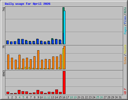This screenshot has width=128, height=100.
Task: Click the tall red KB bar for day 16
Action: pos(64,82)
